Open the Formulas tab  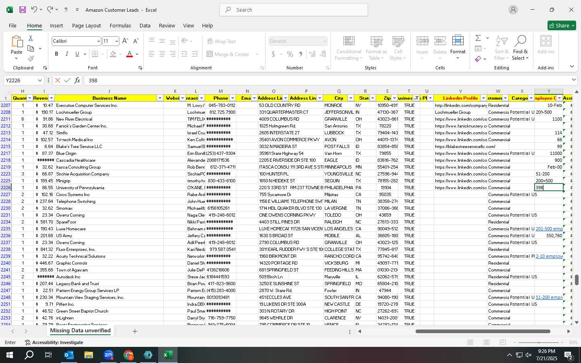pos(120,25)
